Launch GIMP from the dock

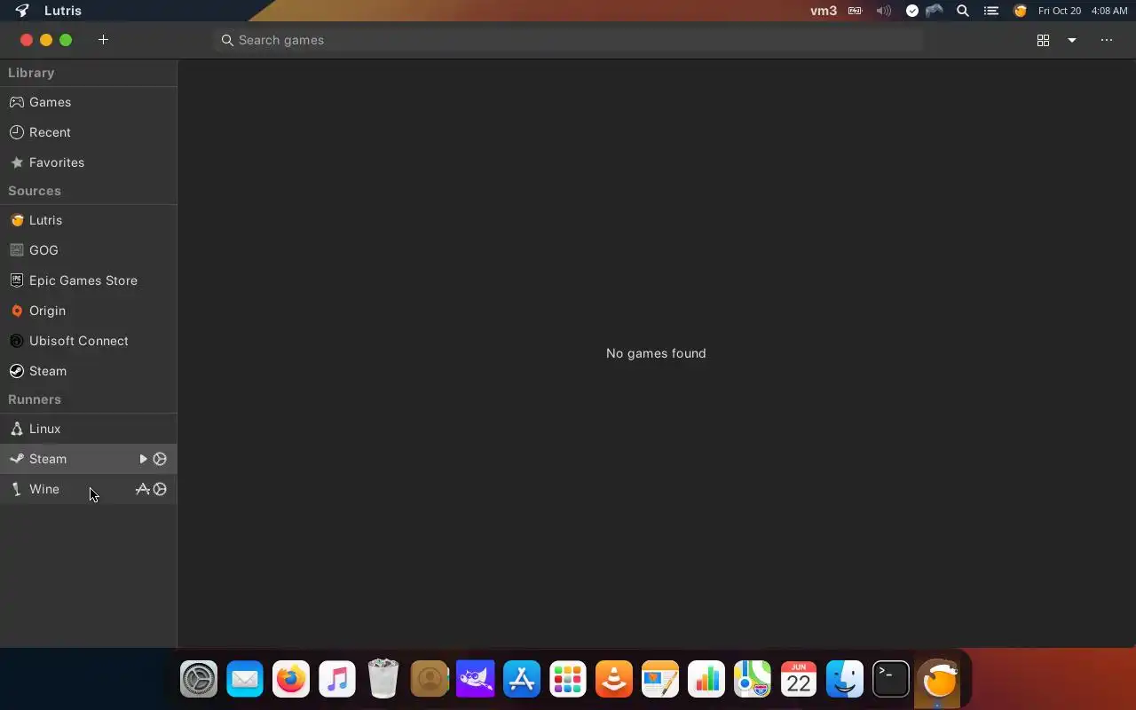pos(476,681)
